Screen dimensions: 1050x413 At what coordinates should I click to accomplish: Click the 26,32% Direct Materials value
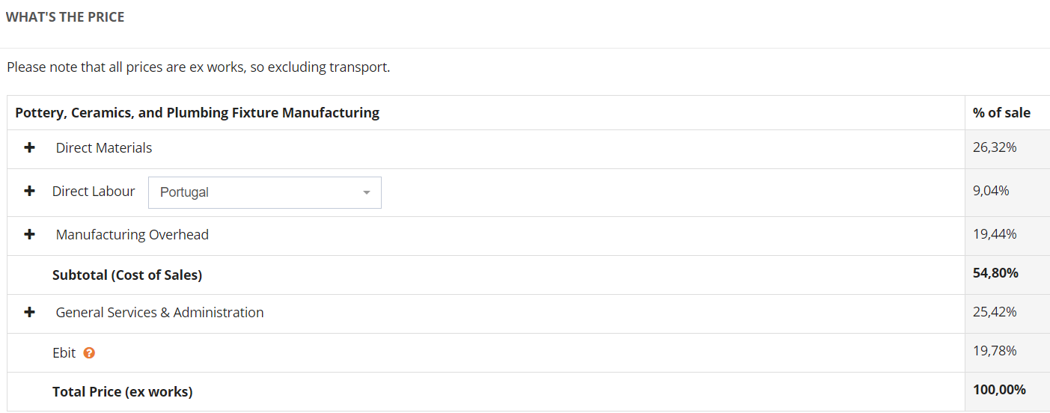click(995, 147)
